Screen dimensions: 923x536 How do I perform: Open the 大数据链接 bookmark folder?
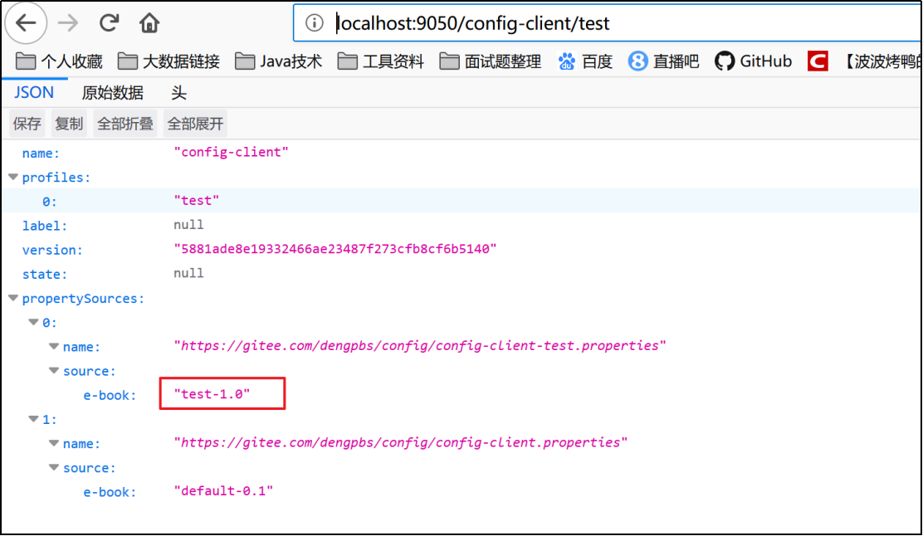169,61
